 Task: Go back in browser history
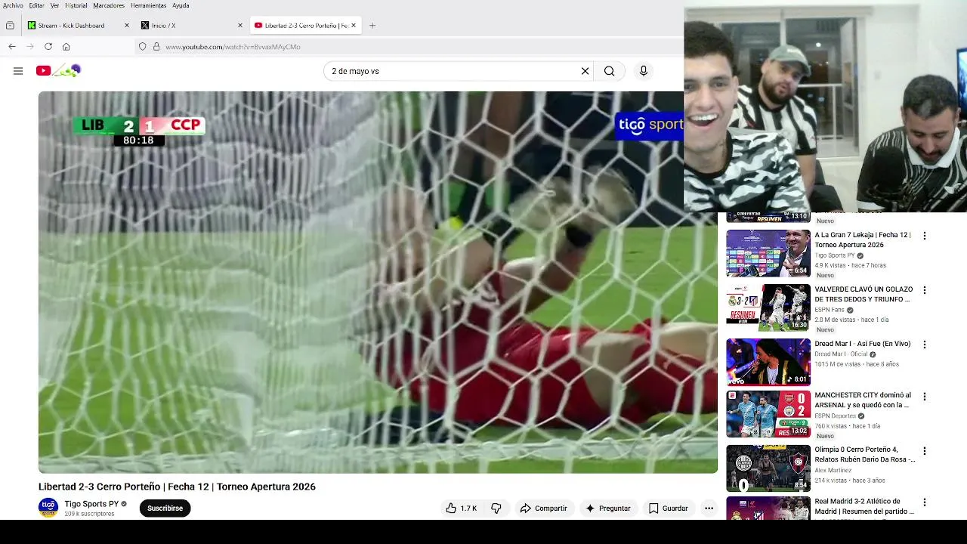tap(12, 47)
